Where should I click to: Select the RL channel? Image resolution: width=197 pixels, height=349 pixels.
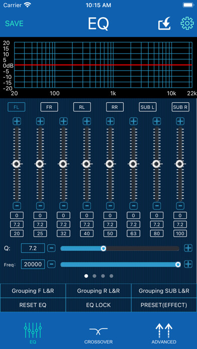pyautogui.click(x=82, y=107)
